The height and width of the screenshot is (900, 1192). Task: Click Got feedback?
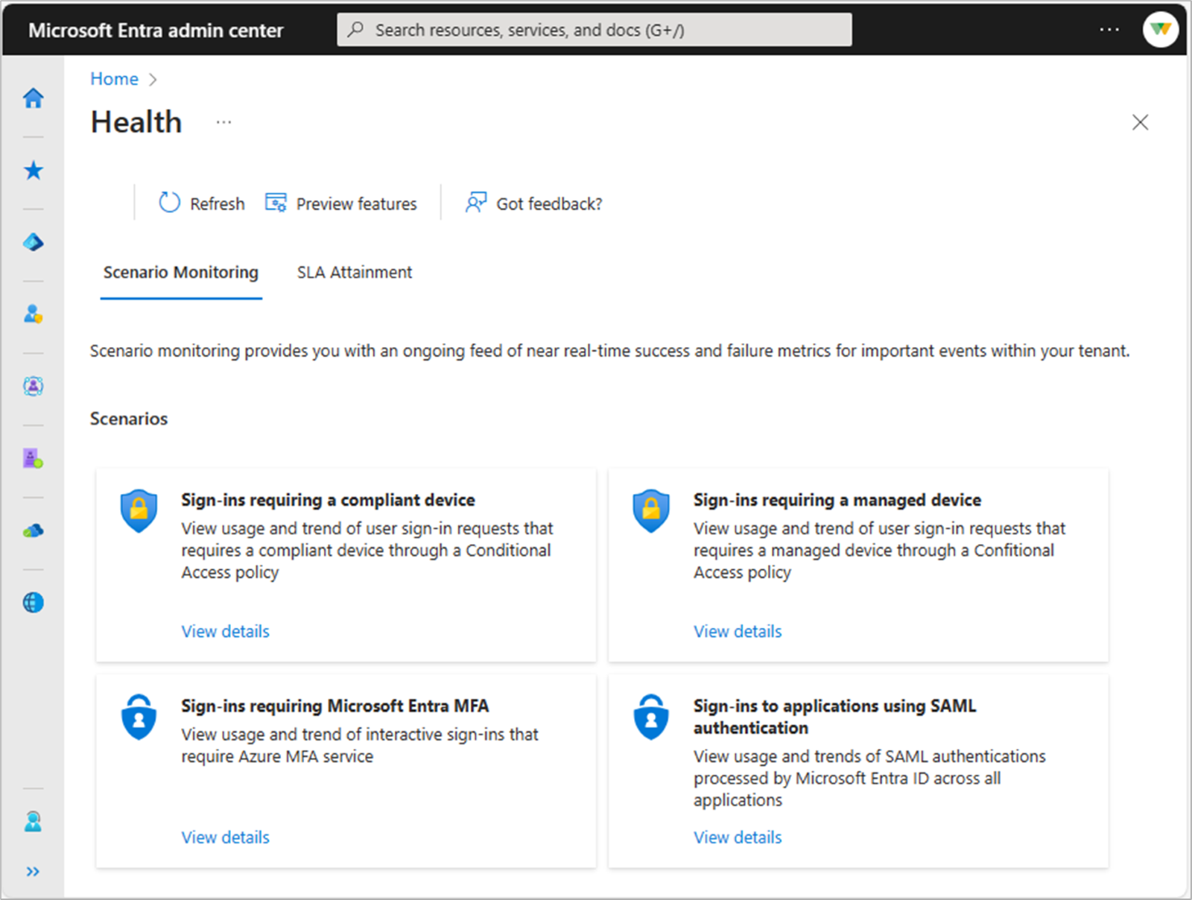[532, 203]
